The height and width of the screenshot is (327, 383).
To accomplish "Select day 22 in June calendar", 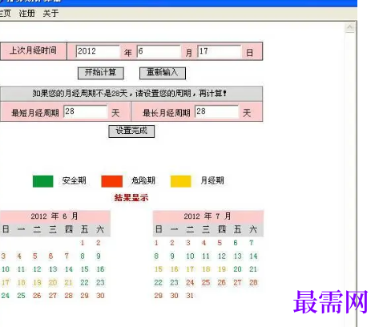I will pyautogui.click(x=84, y=282).
